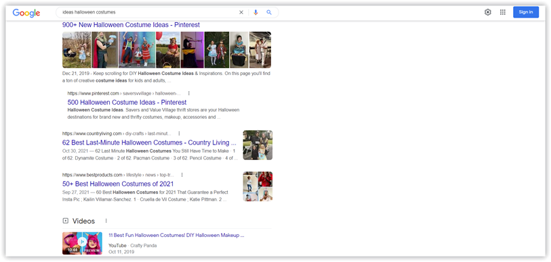Open 62 Best Last-Minute Halloween Costumes link
The height and width of the screenshot is (262, 551).
point(149,142)
